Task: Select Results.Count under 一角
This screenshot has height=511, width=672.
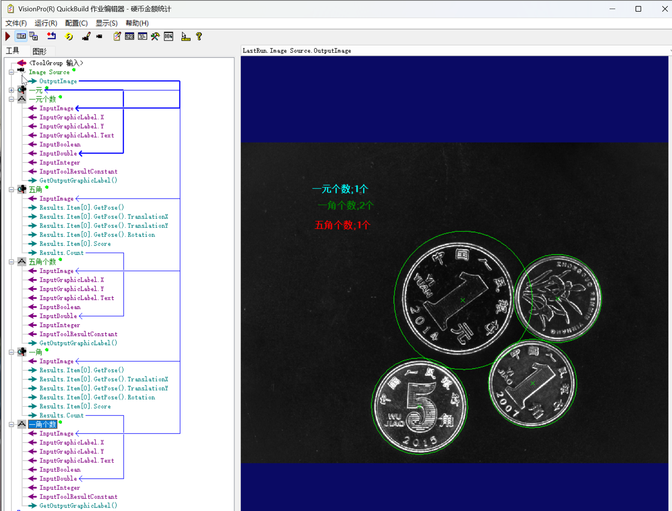Action: [x=62, y=415]
